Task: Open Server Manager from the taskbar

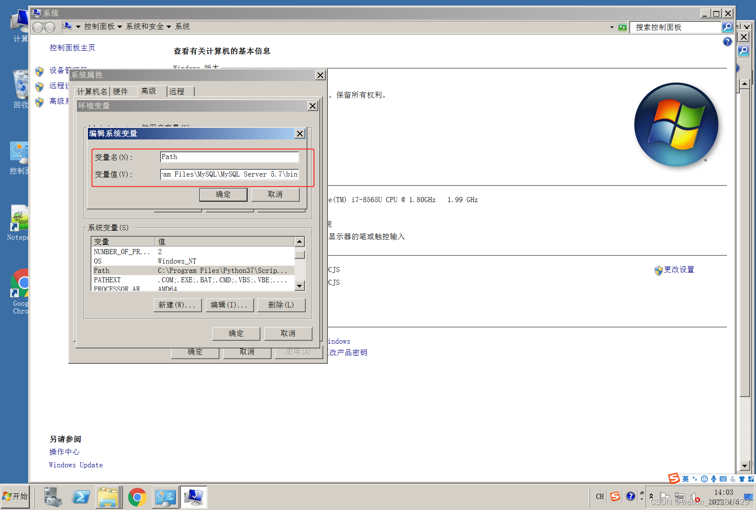Action: click(x=53, y=497)
